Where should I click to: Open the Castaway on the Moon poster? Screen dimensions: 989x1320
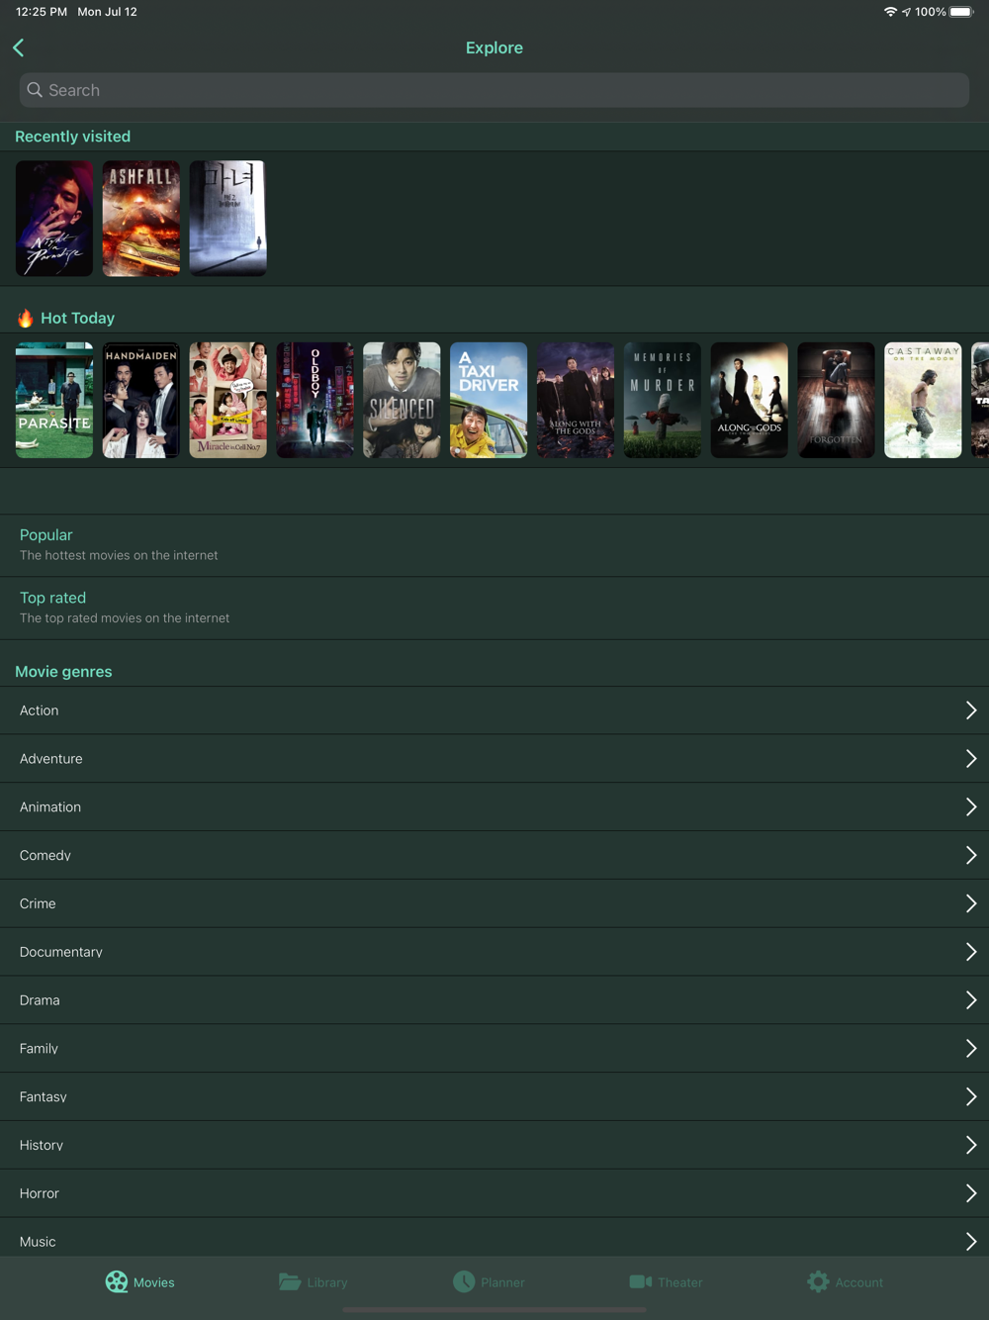(x=923, y=400)
